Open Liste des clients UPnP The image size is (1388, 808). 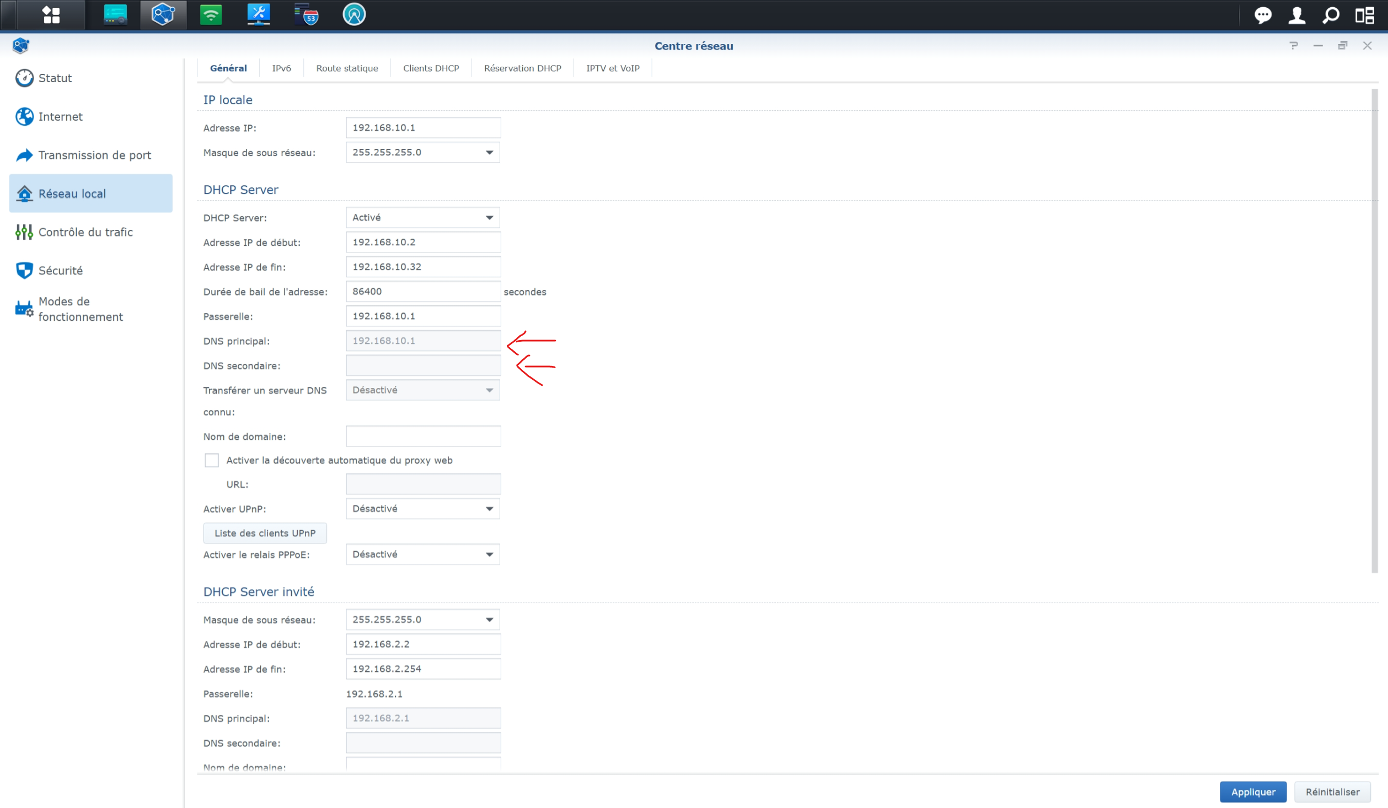(265, 533)
